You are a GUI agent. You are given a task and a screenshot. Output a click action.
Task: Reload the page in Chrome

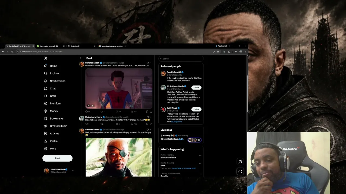click(x=12, y=51)
